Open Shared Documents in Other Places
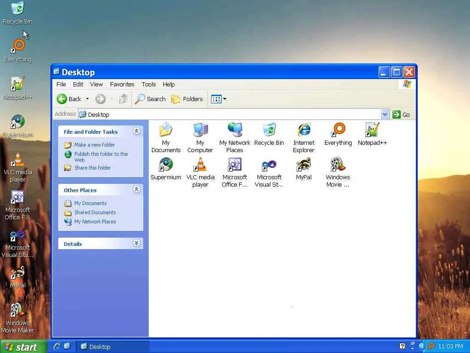 click(x=95, y=212)
